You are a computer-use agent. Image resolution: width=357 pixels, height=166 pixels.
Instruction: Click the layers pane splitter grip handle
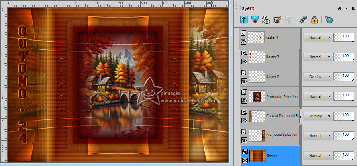point(301,116)
